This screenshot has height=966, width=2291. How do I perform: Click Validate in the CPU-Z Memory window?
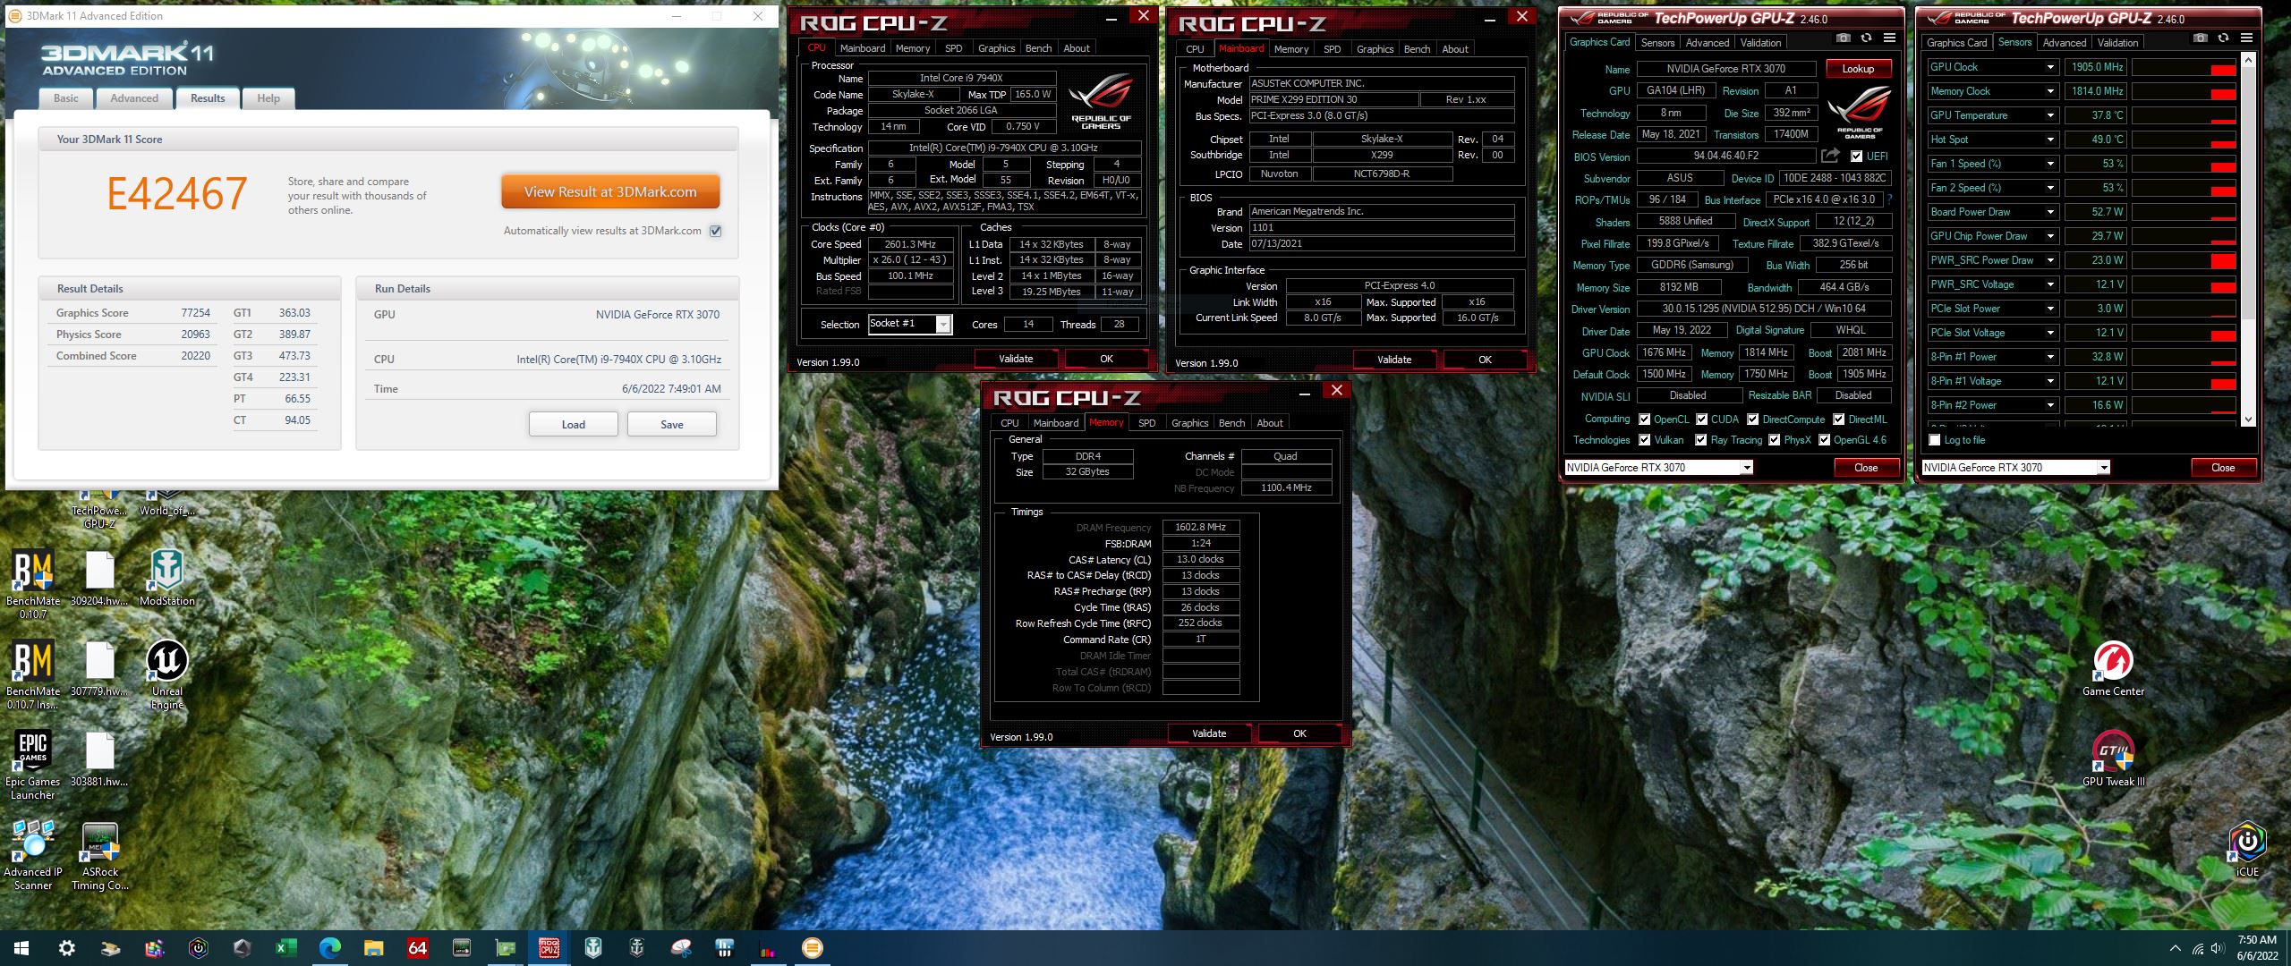click(x=1209, y=733)
